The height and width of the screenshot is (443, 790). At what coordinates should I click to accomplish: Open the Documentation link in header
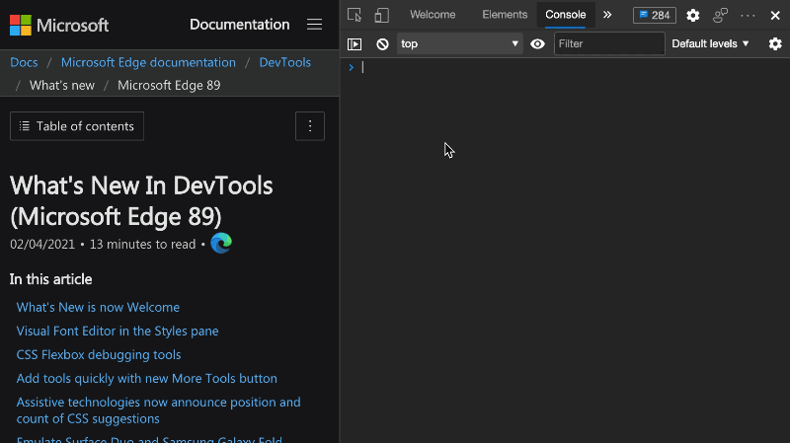pyautogui.click(x=239, y=24)
